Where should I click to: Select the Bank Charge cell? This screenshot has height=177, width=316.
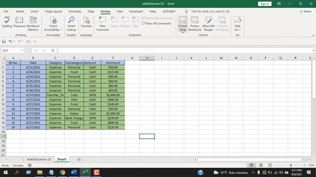(x=74, y=118)
